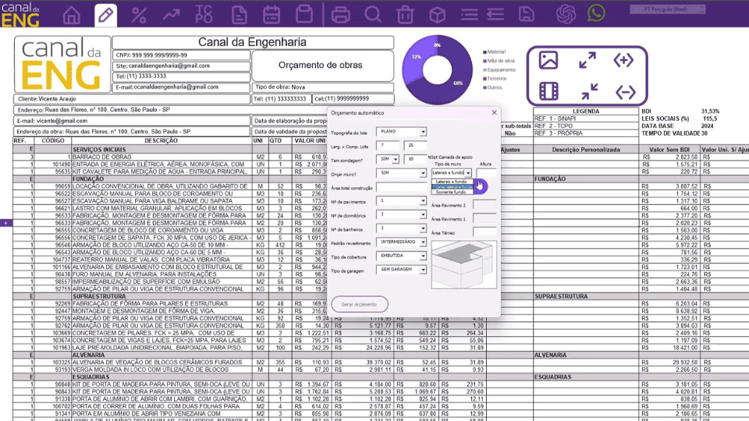Click the expand arrows icon in purple panel
Viewport: 749px width, 421px height.
click(x=587, y=61)
